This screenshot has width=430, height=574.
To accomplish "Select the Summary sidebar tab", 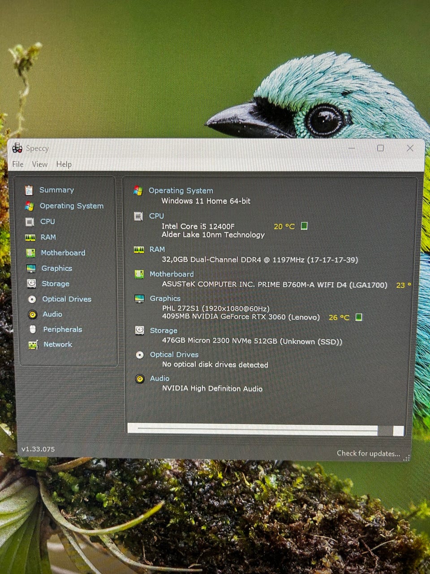I will coord(56,190).
